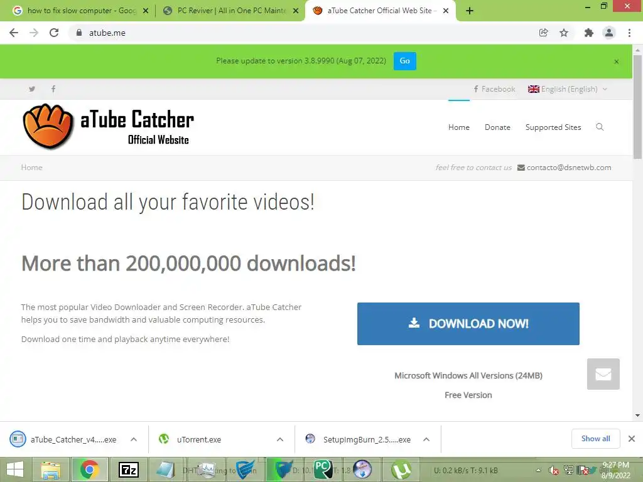
Task: Dismiss the green update banner
Action: point(617,62)
